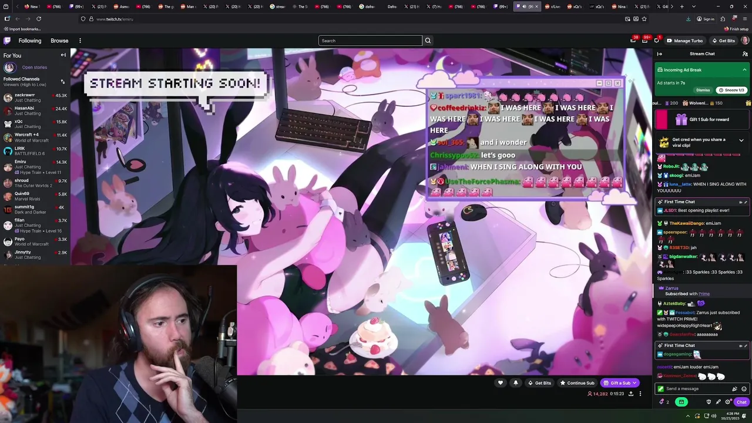Open the stream options three-dot menu
752x423 pixels.
[x=640, y=394]
